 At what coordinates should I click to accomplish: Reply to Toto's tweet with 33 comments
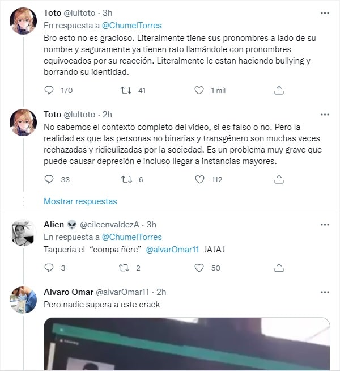49,179
